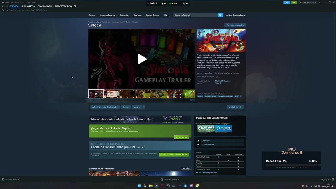Open the Más dropdown menu
Screen dimensions: 336x189
click(x=167, y=15)
